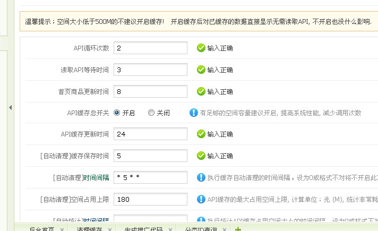Click green checkmark icon beside API循环次数

tap(201, 48)
